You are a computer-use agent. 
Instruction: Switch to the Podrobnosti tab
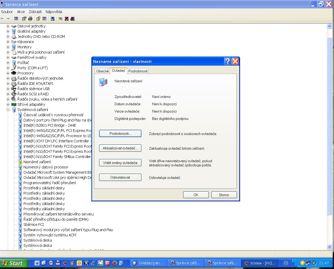point(138,71)
